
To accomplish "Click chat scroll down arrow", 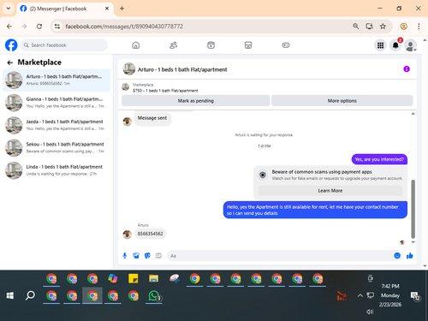I will (413, 242).
